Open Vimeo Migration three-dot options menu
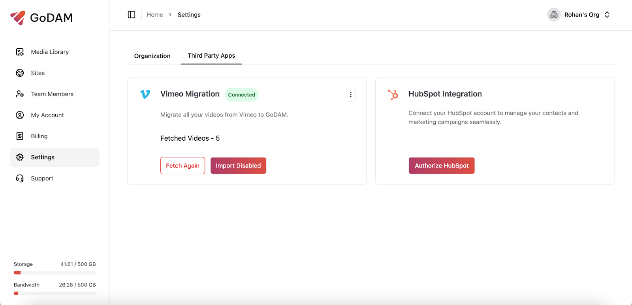Viewport: 632px width, 305px height. click(351, 95)
